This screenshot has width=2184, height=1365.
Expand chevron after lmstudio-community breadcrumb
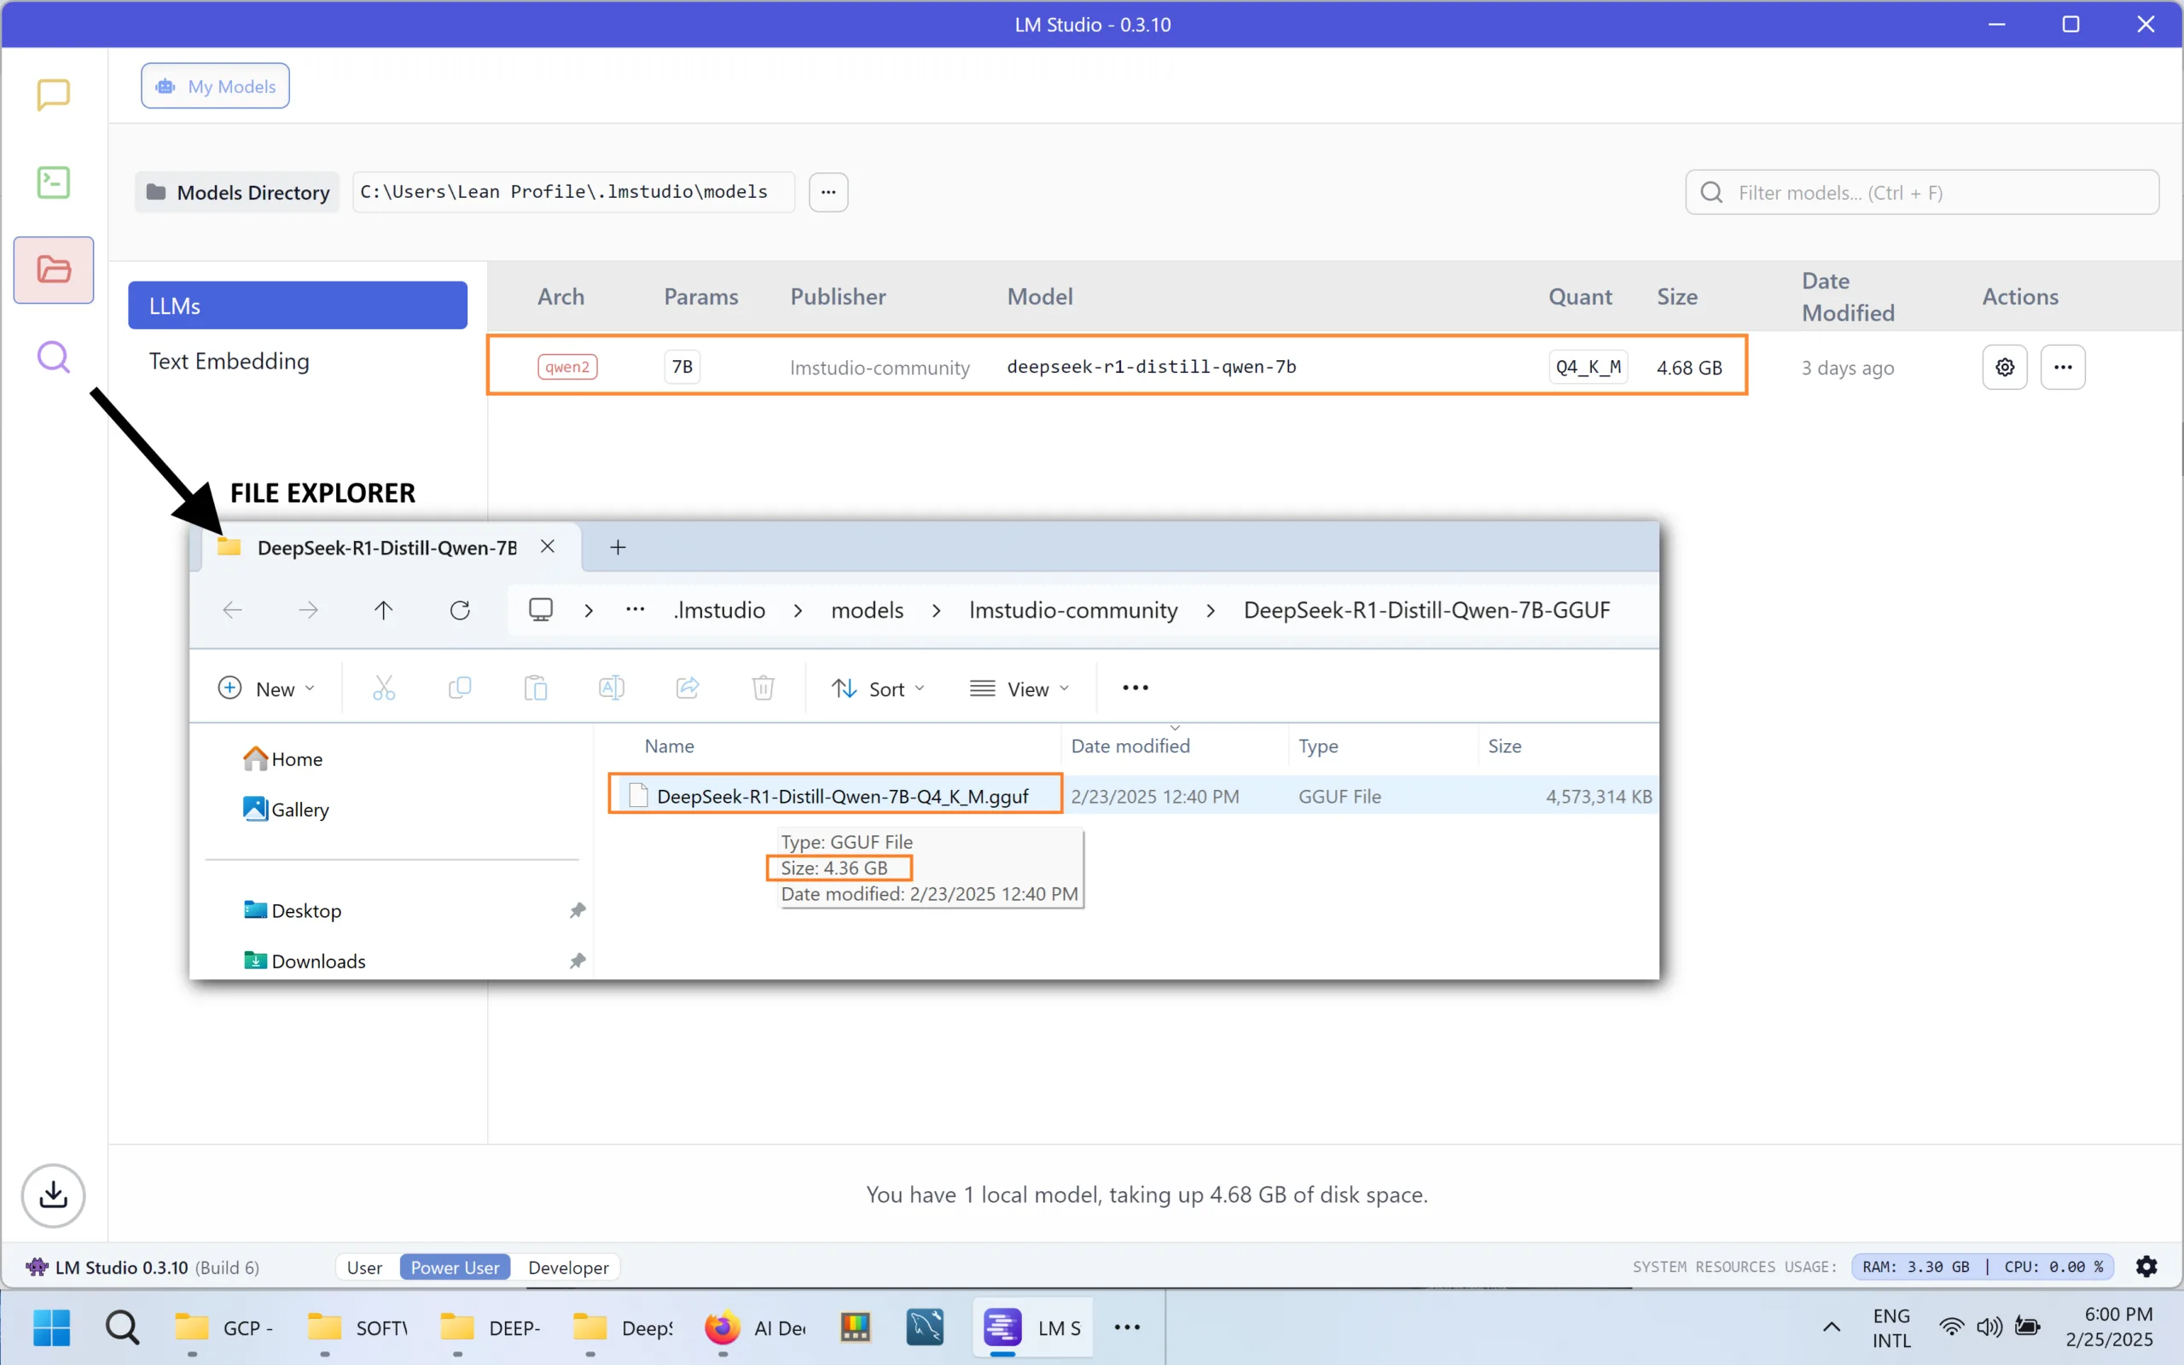tap(1211, 611)
